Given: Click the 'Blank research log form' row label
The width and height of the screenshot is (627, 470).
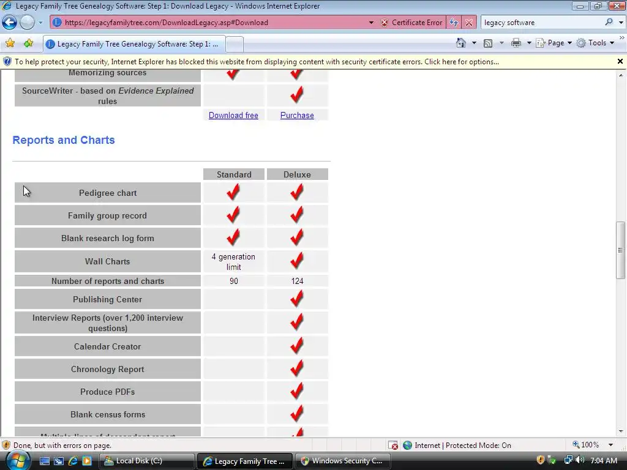Looking at the screenshot, I should (x=108, y=238).
